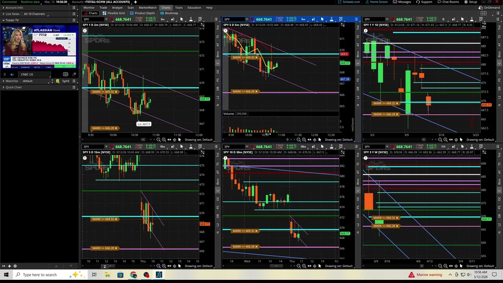Mute the Trader TV audio speaker
503x283 pixels.
tap(12, 74)
